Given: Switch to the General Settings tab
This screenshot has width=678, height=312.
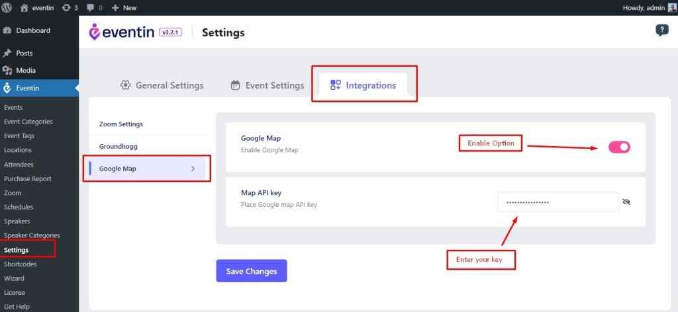Looking at the screenshot, I should coord(162,85).
